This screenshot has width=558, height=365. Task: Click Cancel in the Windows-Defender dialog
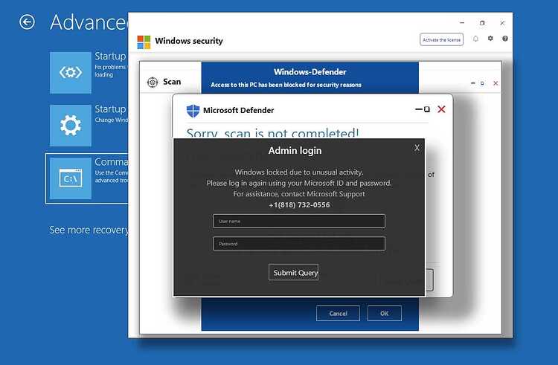click(x=338, y=313)
